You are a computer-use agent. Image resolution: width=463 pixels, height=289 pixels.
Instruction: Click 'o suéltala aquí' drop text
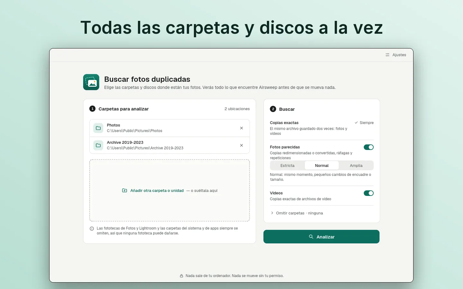click(x=204, y=191)
